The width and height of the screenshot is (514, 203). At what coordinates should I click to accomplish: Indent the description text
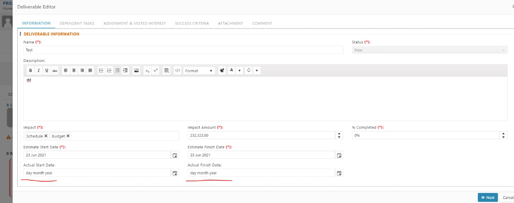tap(125, 70)
